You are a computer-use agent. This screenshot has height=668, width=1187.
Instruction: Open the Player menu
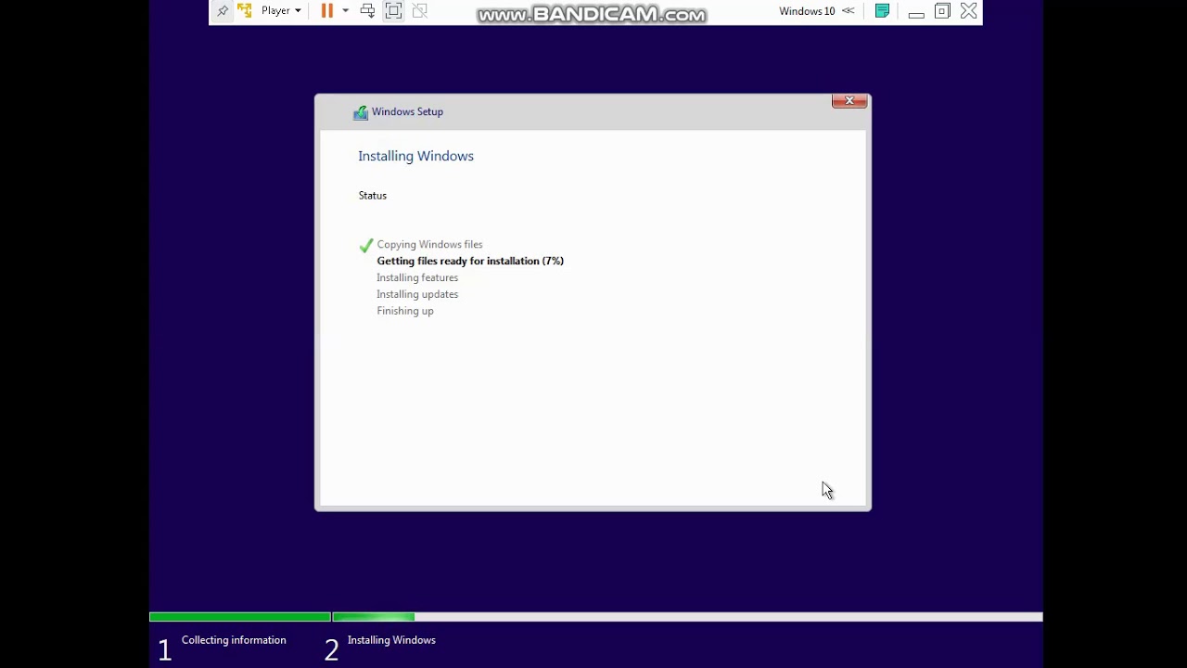point(281,10)
